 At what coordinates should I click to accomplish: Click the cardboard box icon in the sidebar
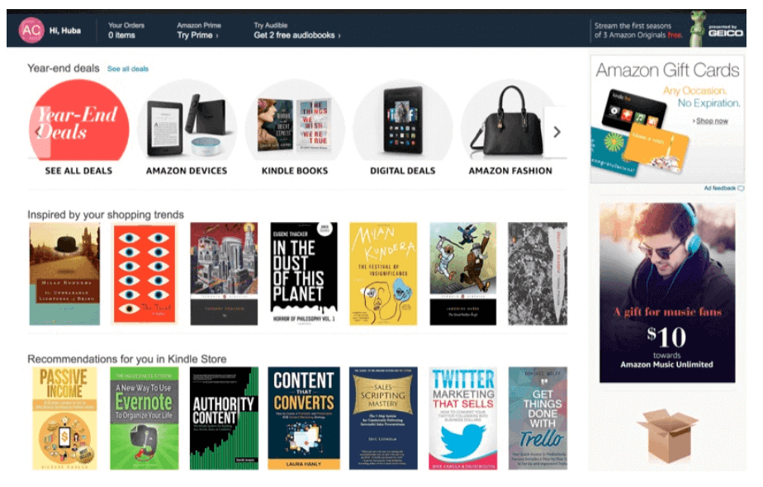[x=671, y=435]
